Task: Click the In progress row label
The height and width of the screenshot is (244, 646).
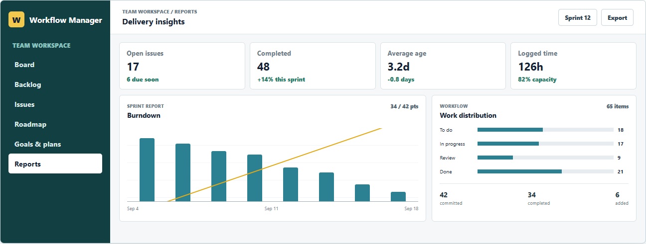Action: 452,144
